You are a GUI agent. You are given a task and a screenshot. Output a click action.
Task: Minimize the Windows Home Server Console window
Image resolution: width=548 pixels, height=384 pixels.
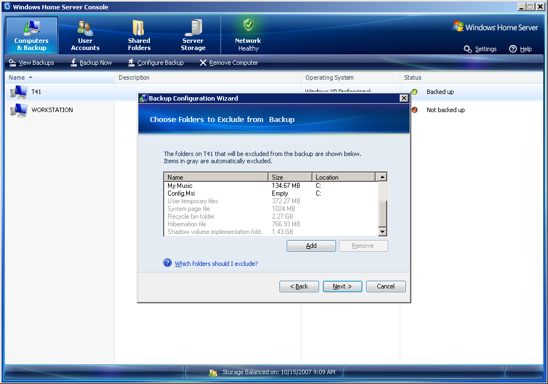[522, 7]
